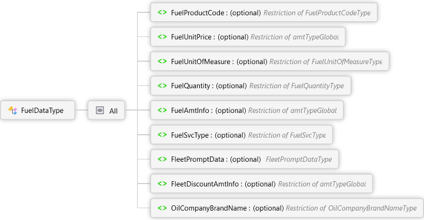Click the FuelAmtInfo element brackets icon
Image resolution: width=424 pixels, height=220 pixels.
click(x=162, y=110)
